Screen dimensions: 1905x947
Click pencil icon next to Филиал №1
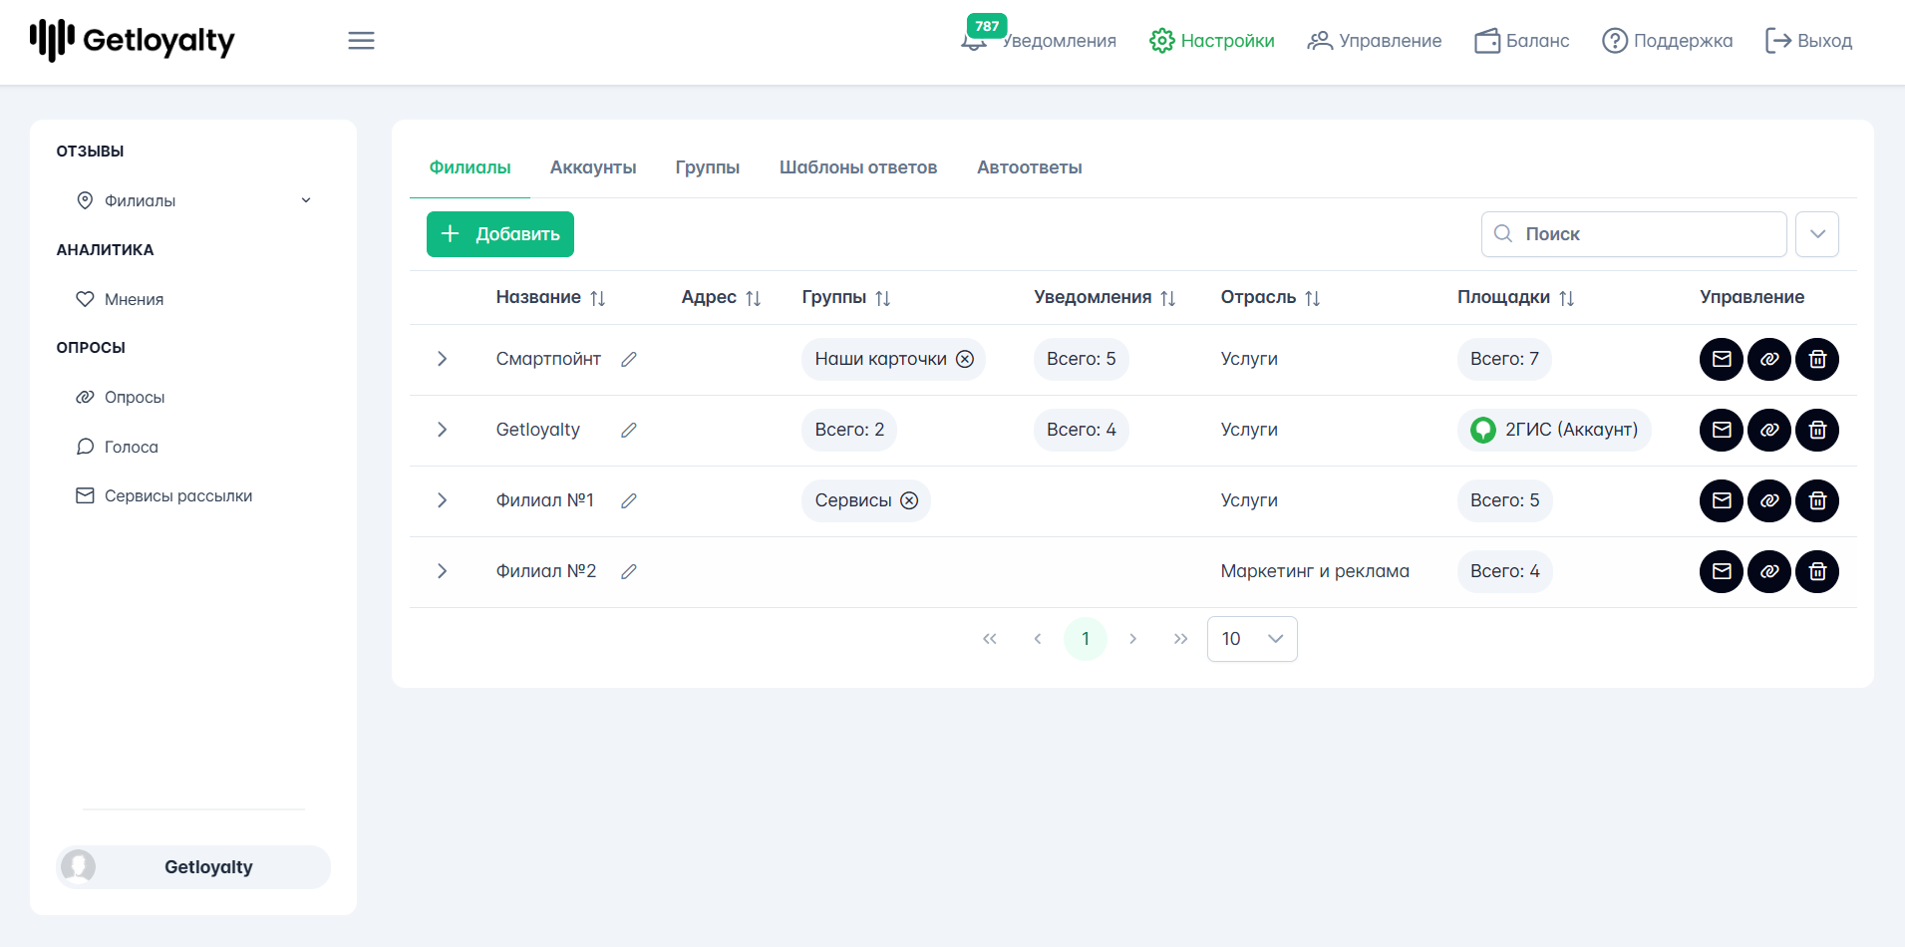629,500
